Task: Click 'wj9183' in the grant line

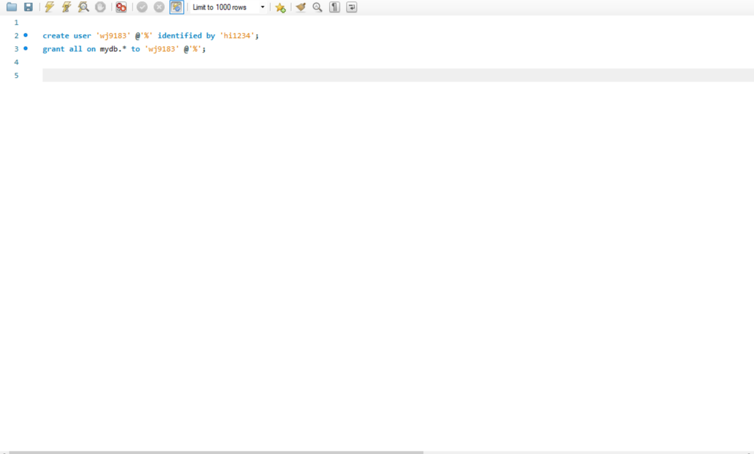Action: pyautogui.click(x=162, y=49)
